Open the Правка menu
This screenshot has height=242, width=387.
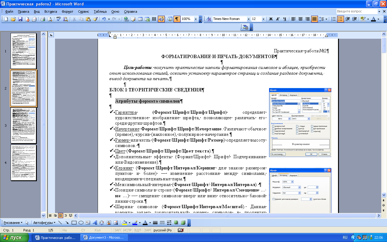[24, 11]
